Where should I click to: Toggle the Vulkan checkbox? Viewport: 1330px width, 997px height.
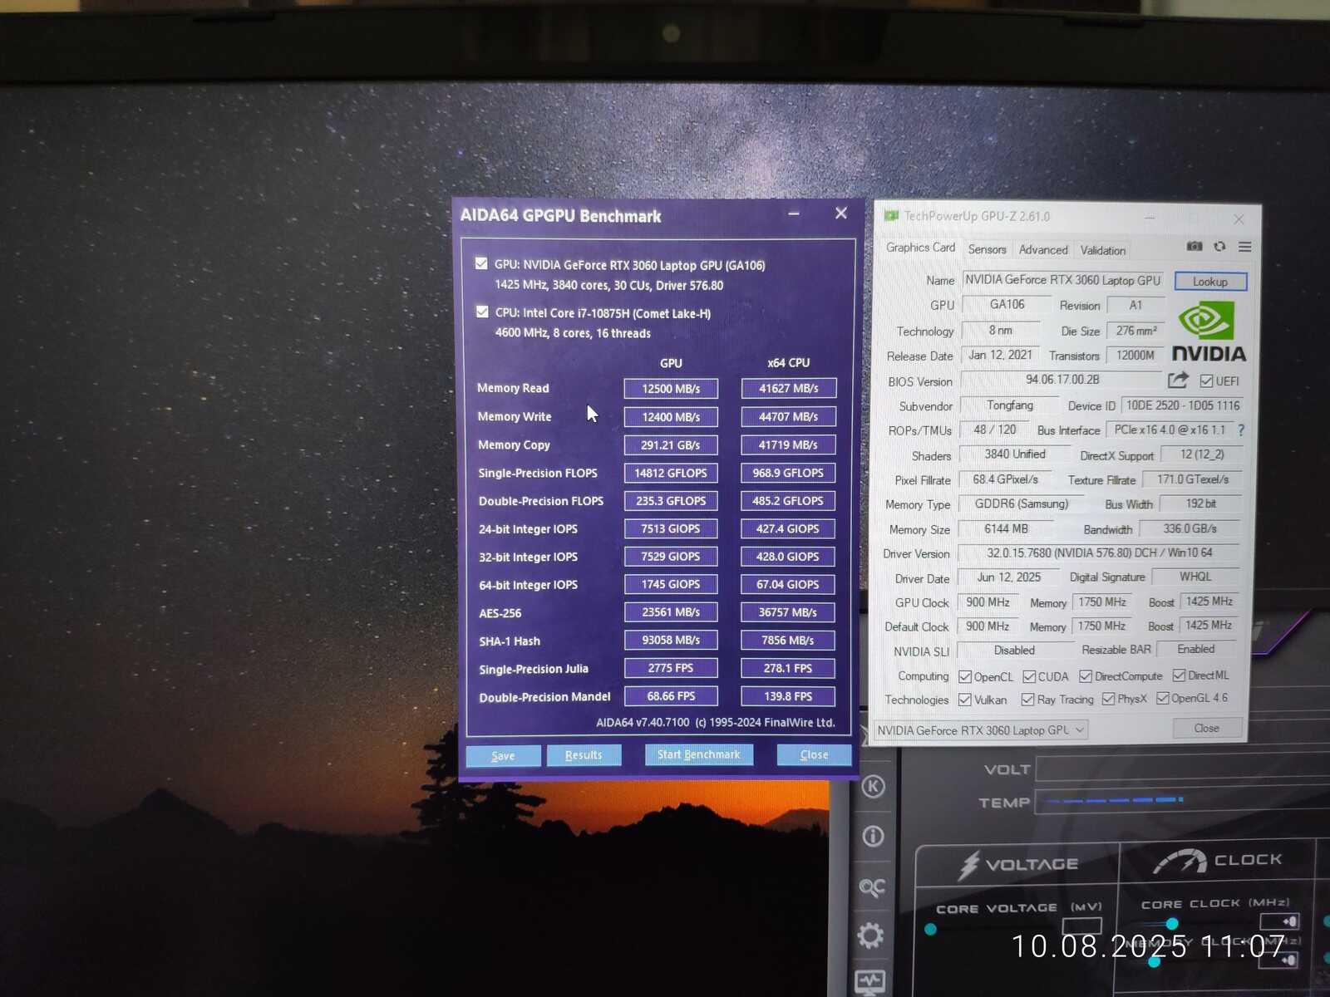[x=965, y=700]
